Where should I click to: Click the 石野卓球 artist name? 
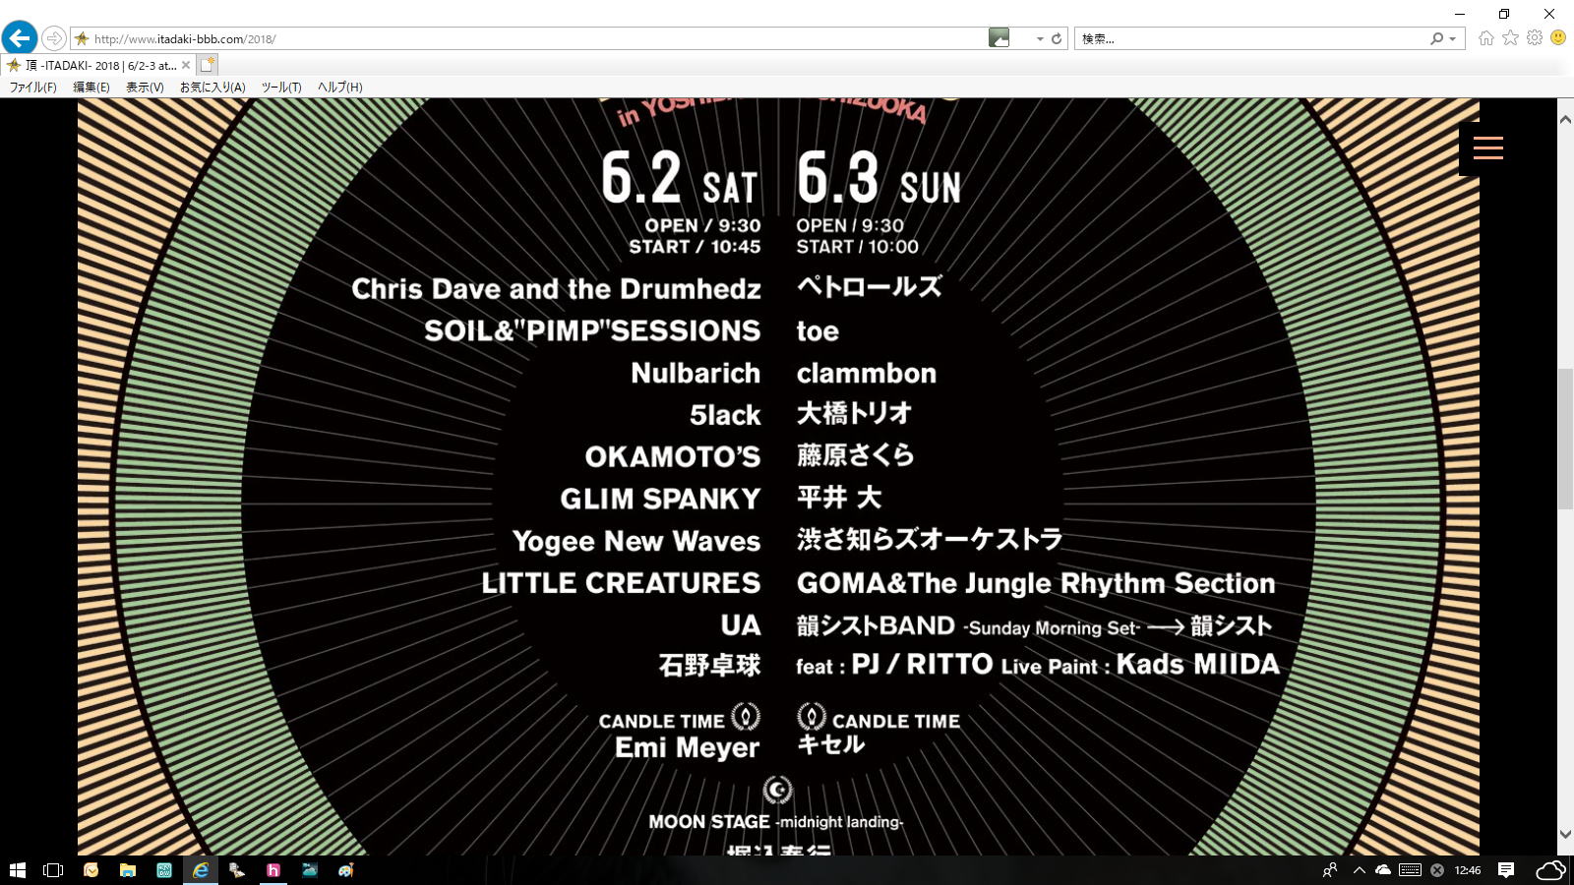point(709,666)
